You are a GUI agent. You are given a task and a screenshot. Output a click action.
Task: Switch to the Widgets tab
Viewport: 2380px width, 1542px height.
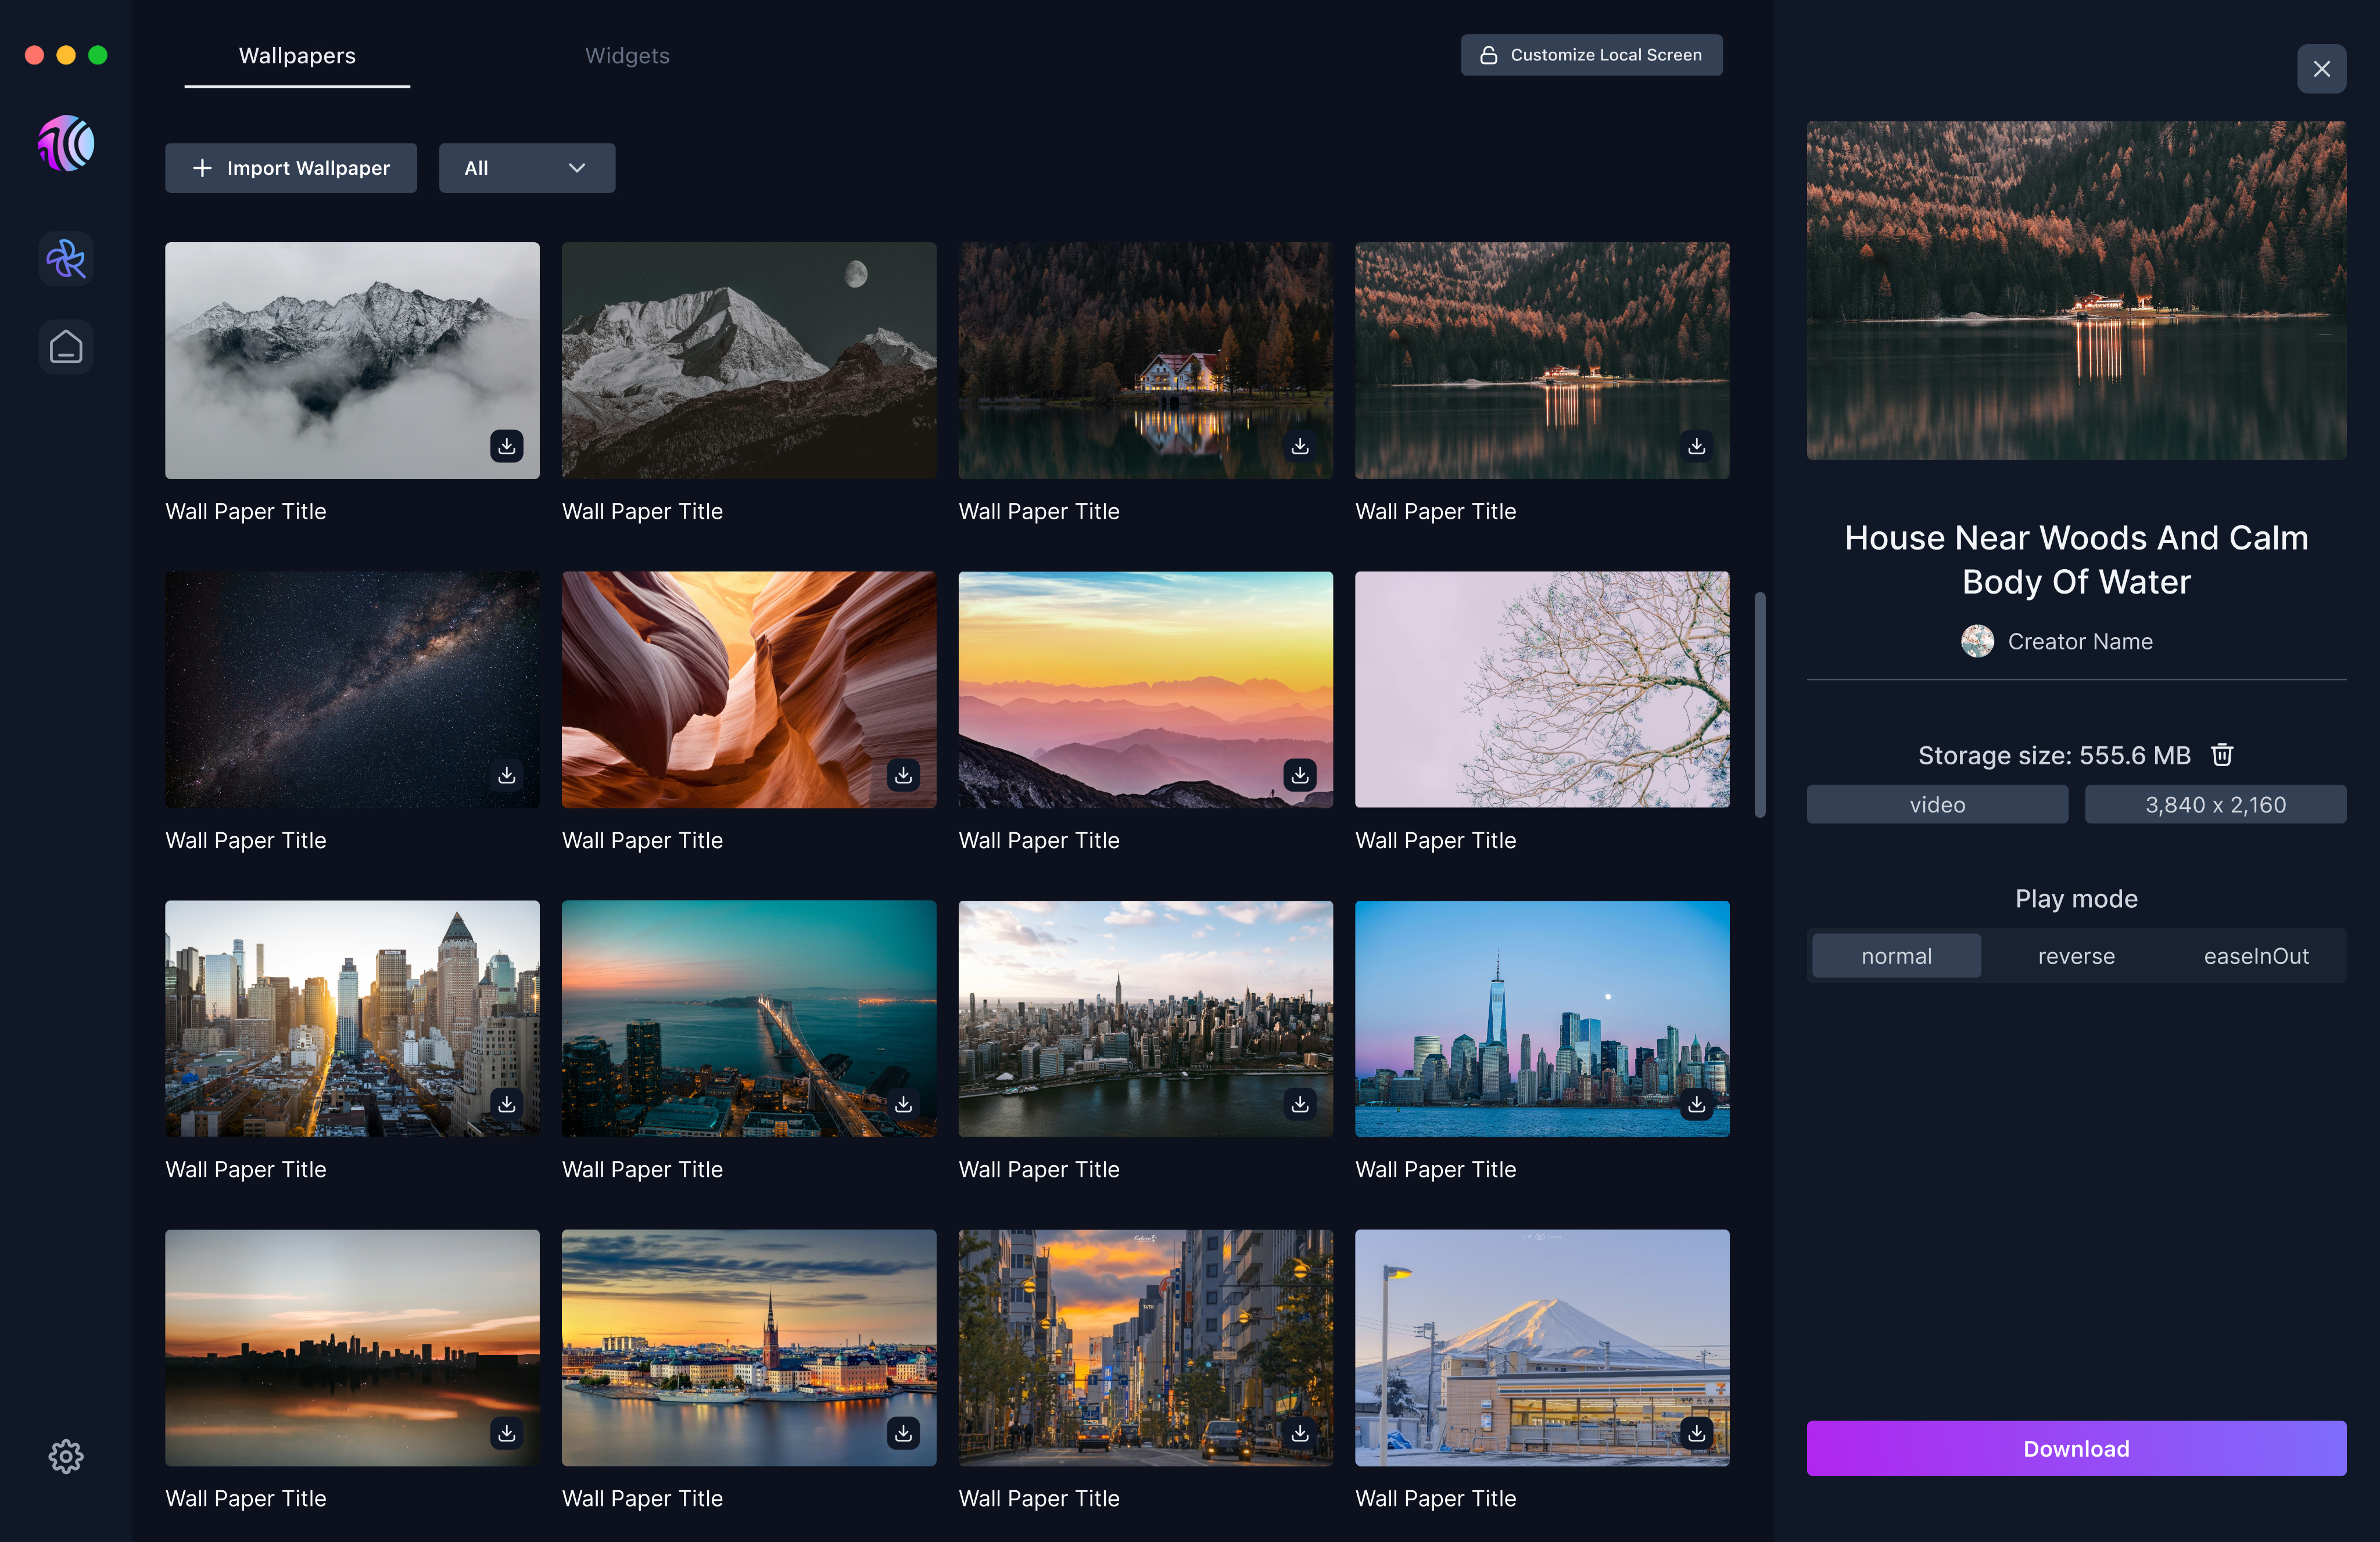(x=627, y=56)
